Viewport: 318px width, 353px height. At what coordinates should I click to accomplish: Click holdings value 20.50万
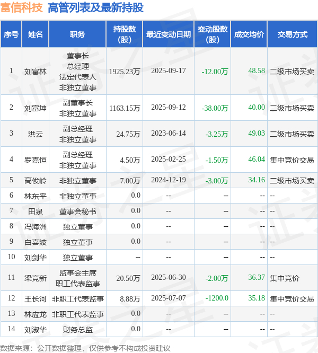click(128, 278)
